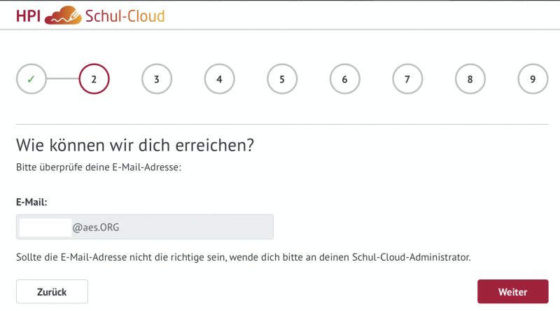Click the HPI text in the logo
The width and height of the screenshot is (560, 311).
pyautogui.click(x=28, y=15)
